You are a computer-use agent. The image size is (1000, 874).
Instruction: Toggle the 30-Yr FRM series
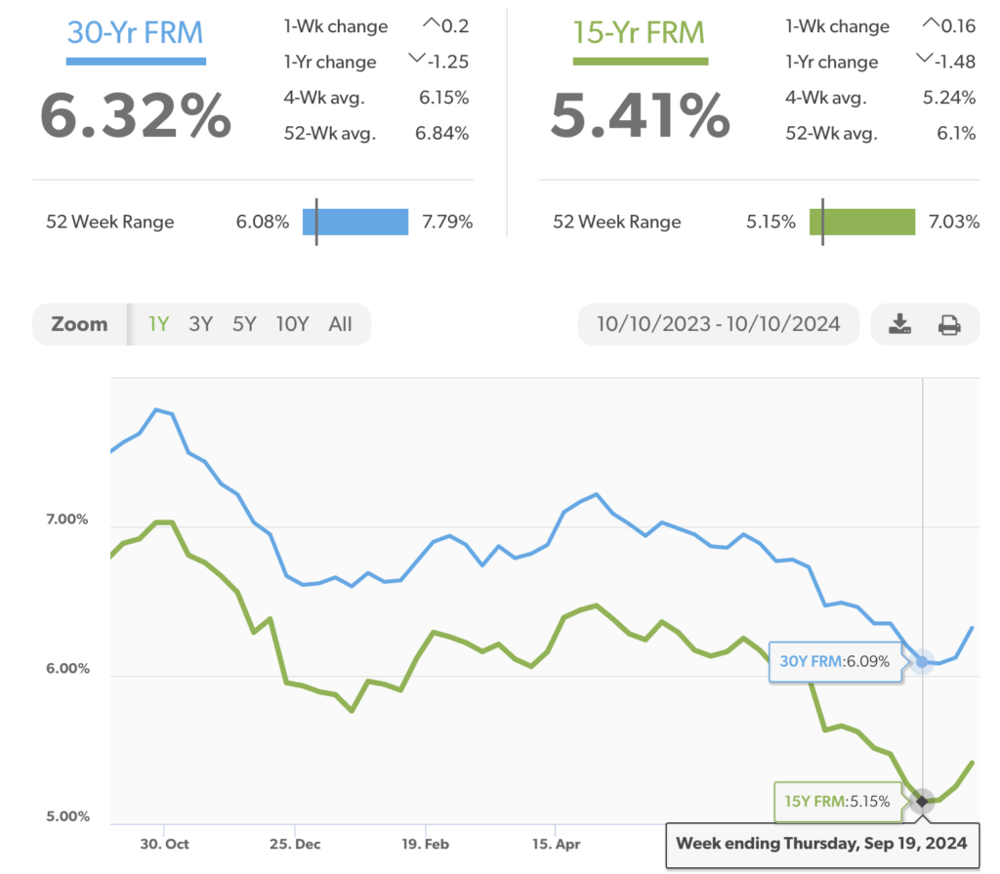pyautogui.click(x=135, y=32)
